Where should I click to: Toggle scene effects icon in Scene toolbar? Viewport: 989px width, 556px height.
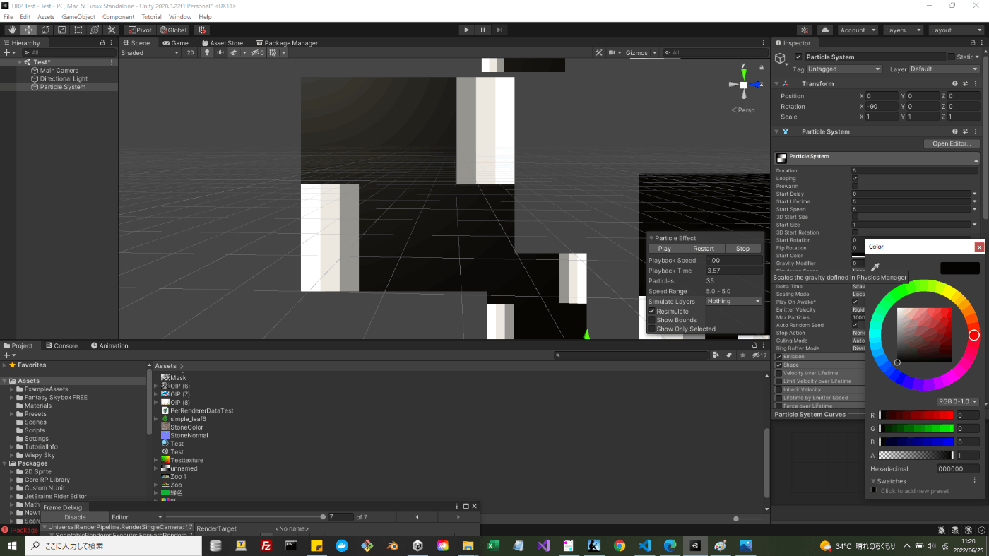click(233, 52)
